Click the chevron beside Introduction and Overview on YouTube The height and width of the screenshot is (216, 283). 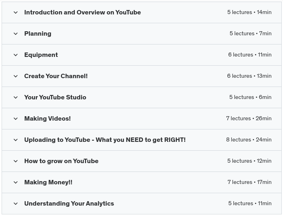tap(16, 12)
